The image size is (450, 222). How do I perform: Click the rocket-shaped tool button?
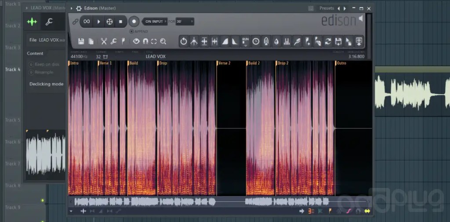point(266,42)
